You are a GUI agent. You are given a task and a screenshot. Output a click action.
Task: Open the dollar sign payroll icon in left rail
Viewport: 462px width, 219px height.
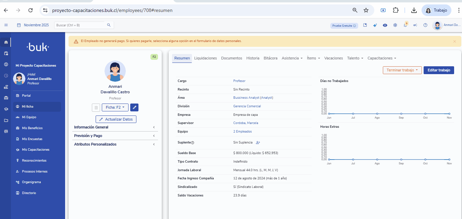pyautogui.click(x=6, y=65)
